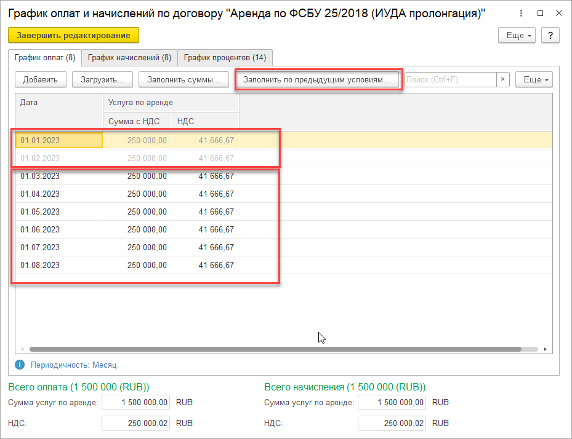Click the vertical dots window menu icon
The height and width of the screenshot is (439, 572).
(x=522, y=13)
